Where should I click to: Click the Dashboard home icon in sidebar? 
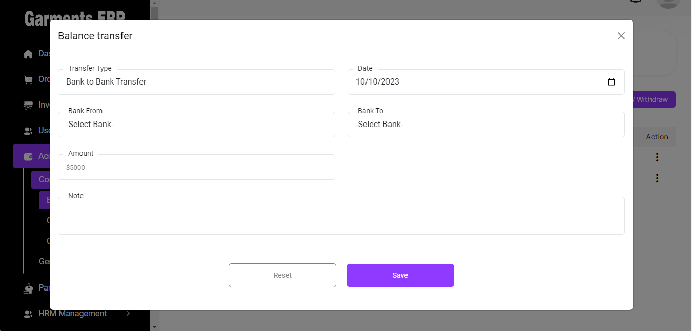pos(29,54)
